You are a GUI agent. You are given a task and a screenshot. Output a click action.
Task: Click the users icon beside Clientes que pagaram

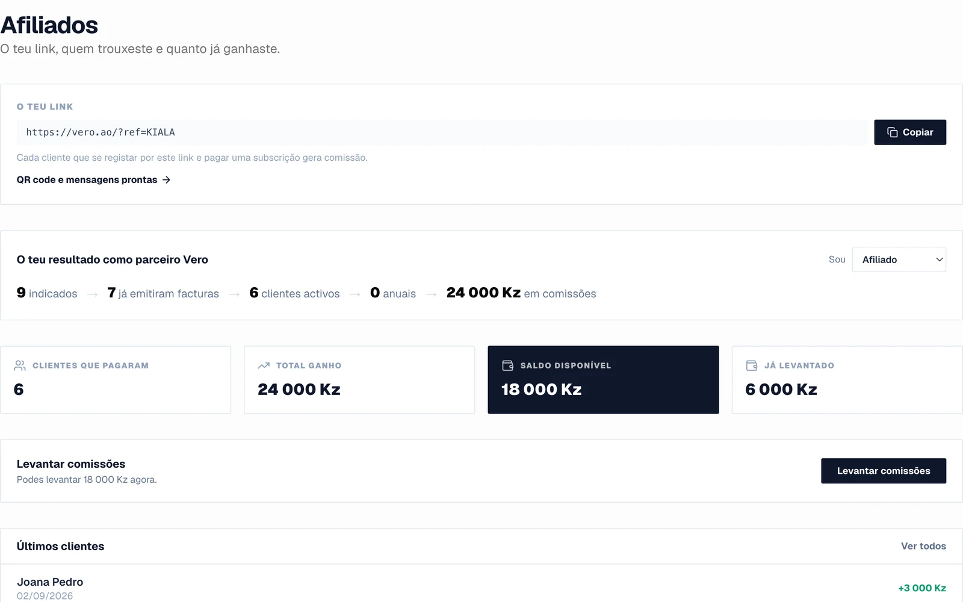click(x=20, y=365)
